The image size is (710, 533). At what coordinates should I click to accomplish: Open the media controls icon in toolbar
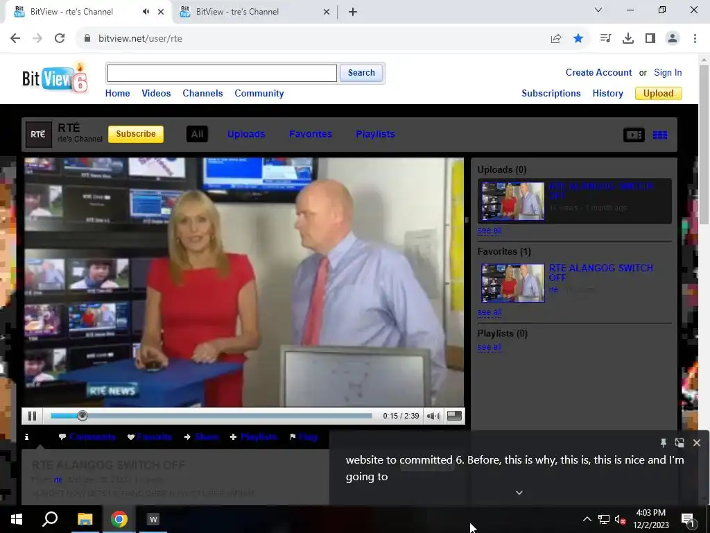click(x=605, y=39)
